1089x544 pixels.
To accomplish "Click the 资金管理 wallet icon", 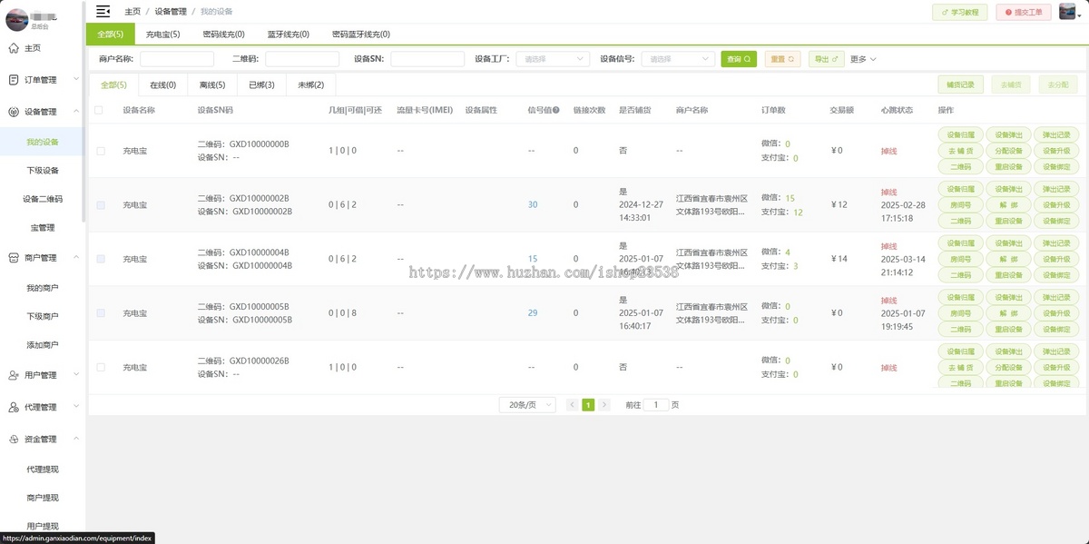I will [x=13, y=439].
